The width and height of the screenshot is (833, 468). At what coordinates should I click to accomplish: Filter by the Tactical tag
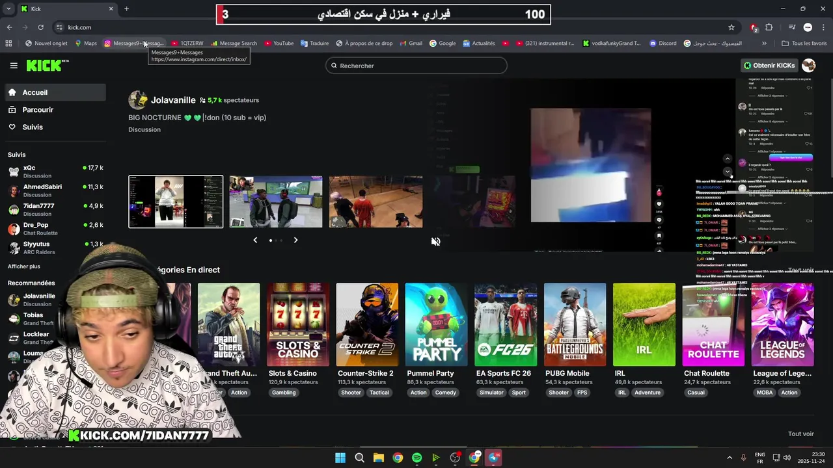click(x=379, y=393)
